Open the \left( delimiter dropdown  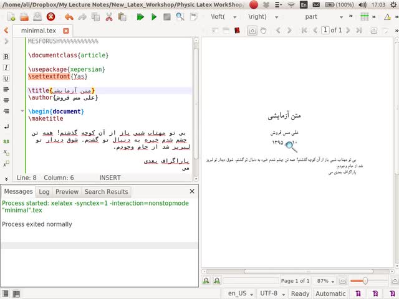coord(234,17)
